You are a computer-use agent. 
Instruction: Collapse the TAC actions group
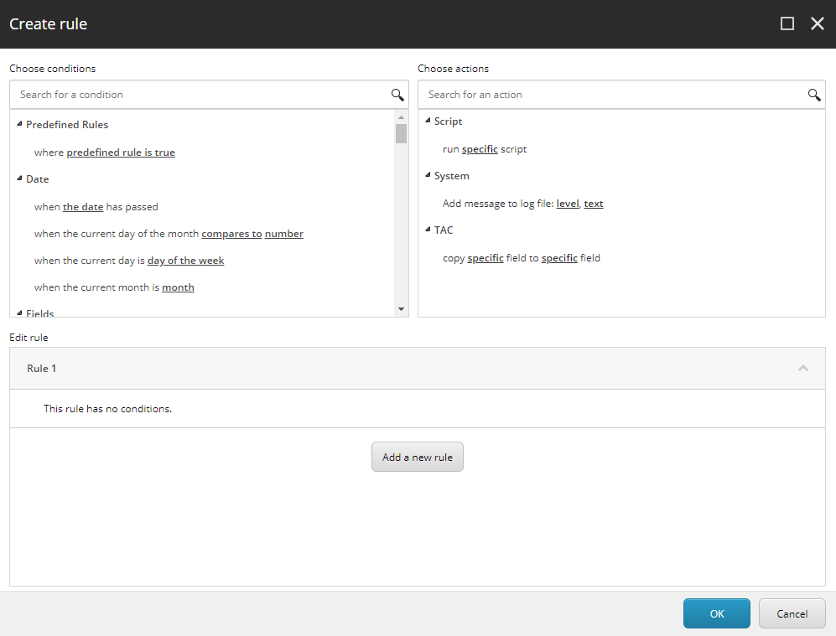click(428, 230)
